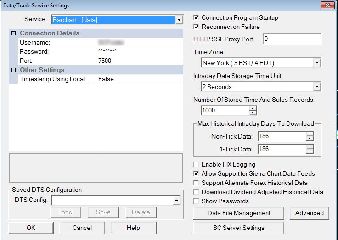
Task: Uncheck Reconnect on Failure
Action: click(197, 27)
